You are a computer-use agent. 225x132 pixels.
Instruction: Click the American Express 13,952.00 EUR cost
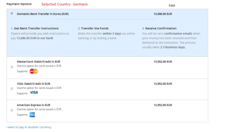pos(163,105)
